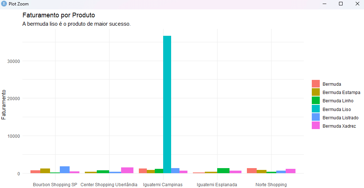Screen dimensions: 364x188
Task: Close the Plot Zoom window
Action: pyautogui.click(x=357, y=4)
